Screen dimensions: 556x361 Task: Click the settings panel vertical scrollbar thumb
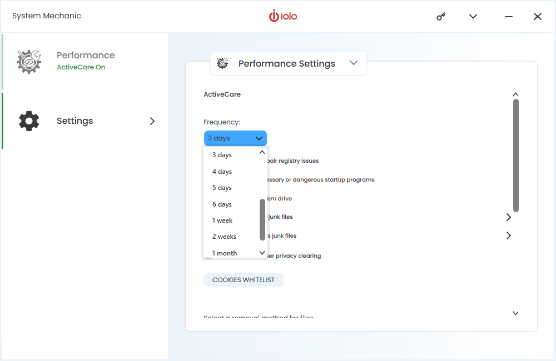[x=516, y=156]
